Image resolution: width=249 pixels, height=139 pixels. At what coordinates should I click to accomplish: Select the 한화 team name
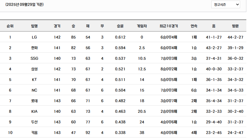point(34,48)
